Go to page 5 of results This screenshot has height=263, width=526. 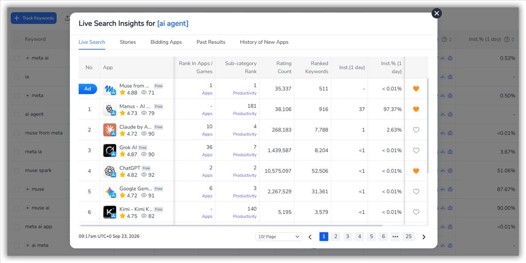tap(371, 237)
